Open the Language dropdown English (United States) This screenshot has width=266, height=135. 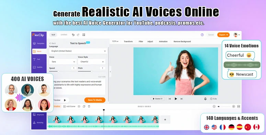coord(78,51)
